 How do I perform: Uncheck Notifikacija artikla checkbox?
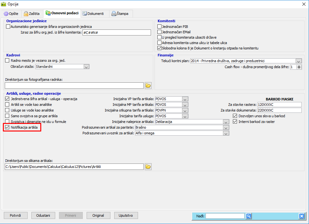(8, 127)
